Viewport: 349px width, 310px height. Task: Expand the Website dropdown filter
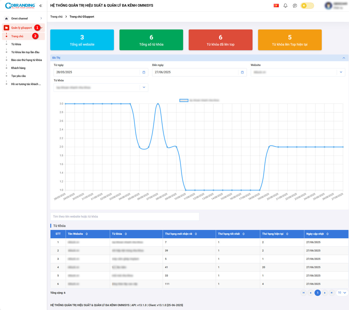click(x=341, y=72)
